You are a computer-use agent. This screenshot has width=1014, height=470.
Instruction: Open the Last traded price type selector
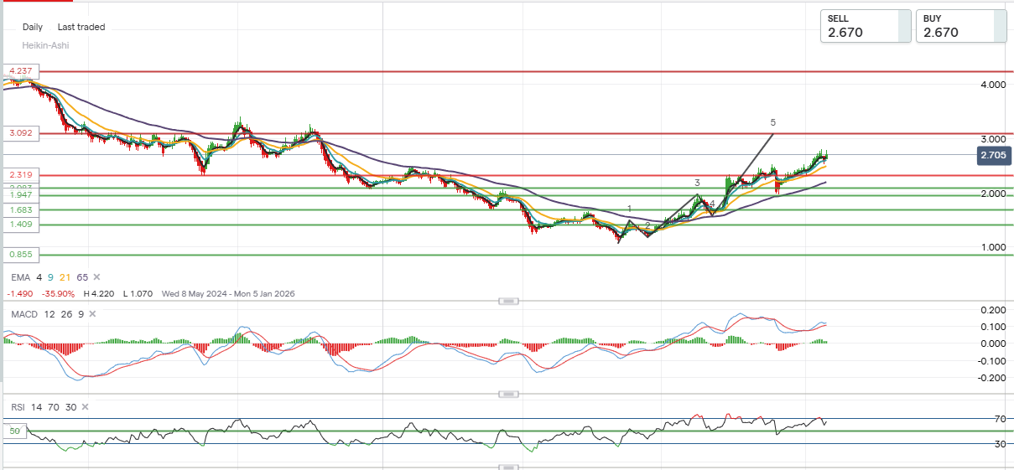tap(81, 27)
